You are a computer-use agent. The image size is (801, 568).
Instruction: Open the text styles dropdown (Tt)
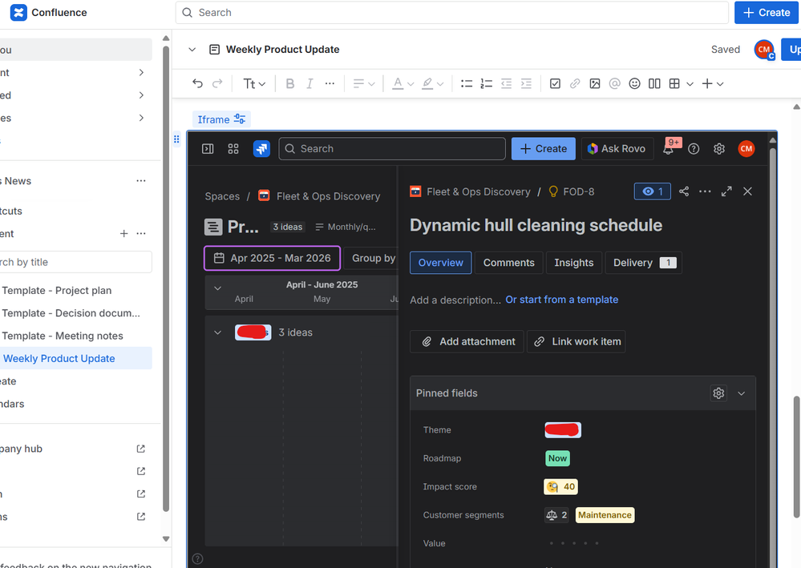[x=253, y=83]
